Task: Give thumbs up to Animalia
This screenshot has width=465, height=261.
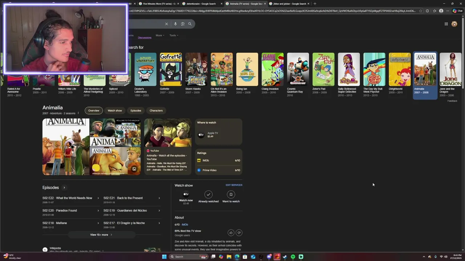Action: 231,233
